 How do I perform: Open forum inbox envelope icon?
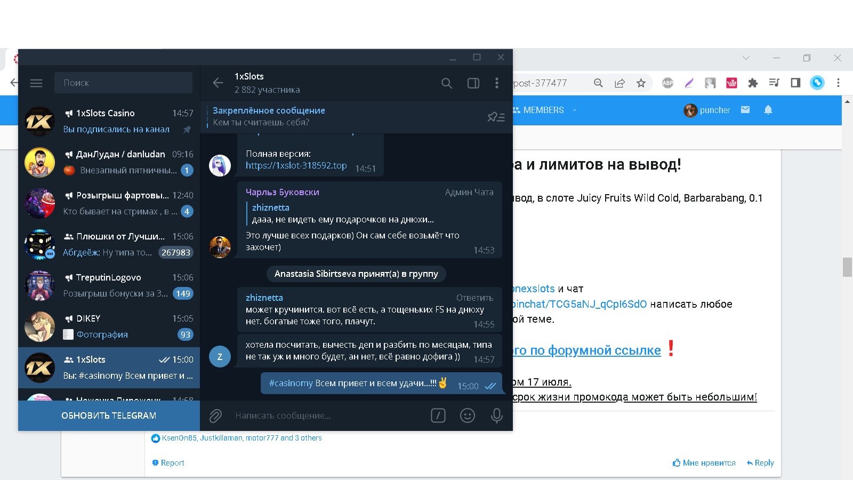click(745, 110)
